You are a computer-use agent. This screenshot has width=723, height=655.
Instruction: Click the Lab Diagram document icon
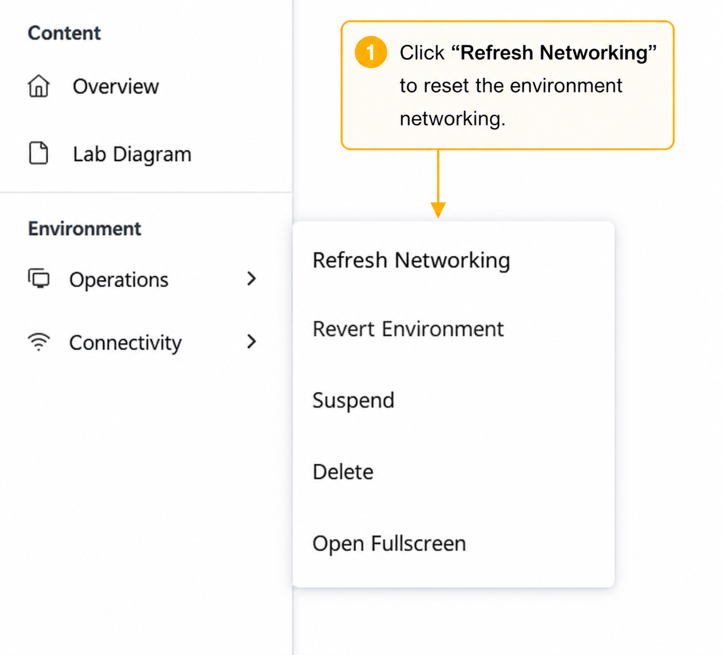38,153
